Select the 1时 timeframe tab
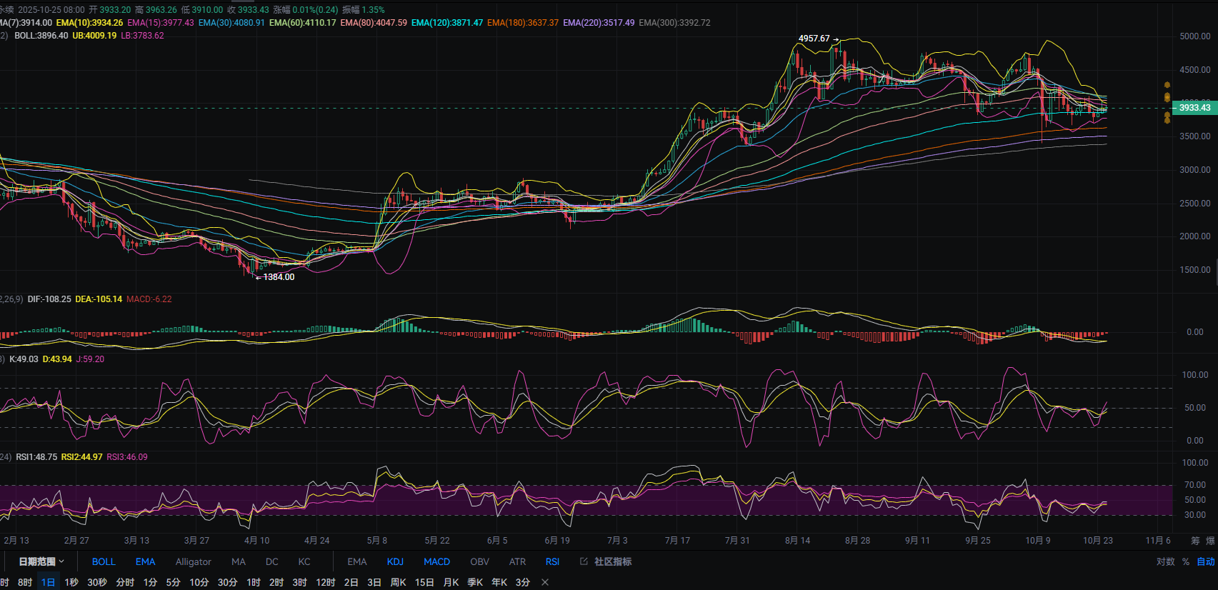 (254, 582)
